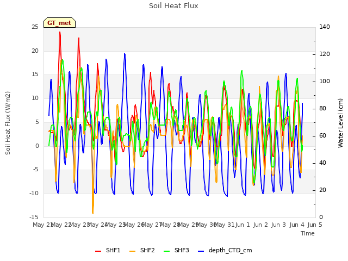Image resolution: width=348 pixels, height=261 pixels.
Task: Click the -15 tick on left axis
Action: point(34,217)
